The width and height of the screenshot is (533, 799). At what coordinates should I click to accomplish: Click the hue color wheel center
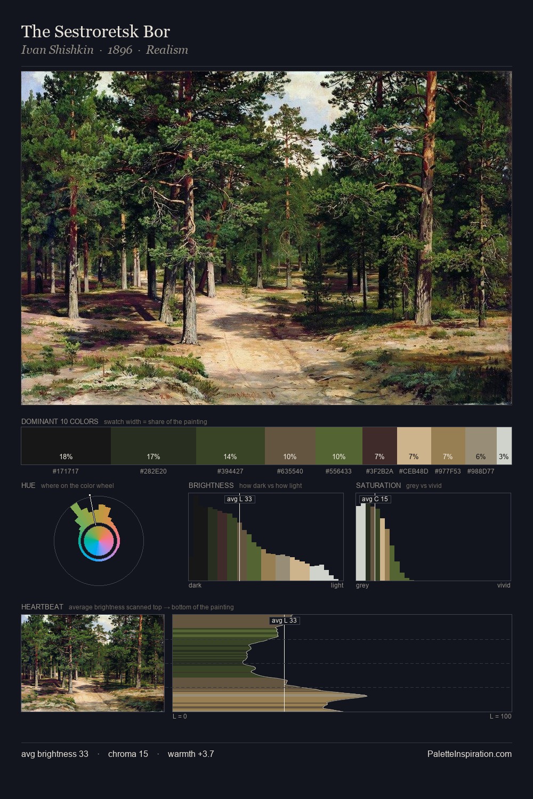click(x=99, y=541)
